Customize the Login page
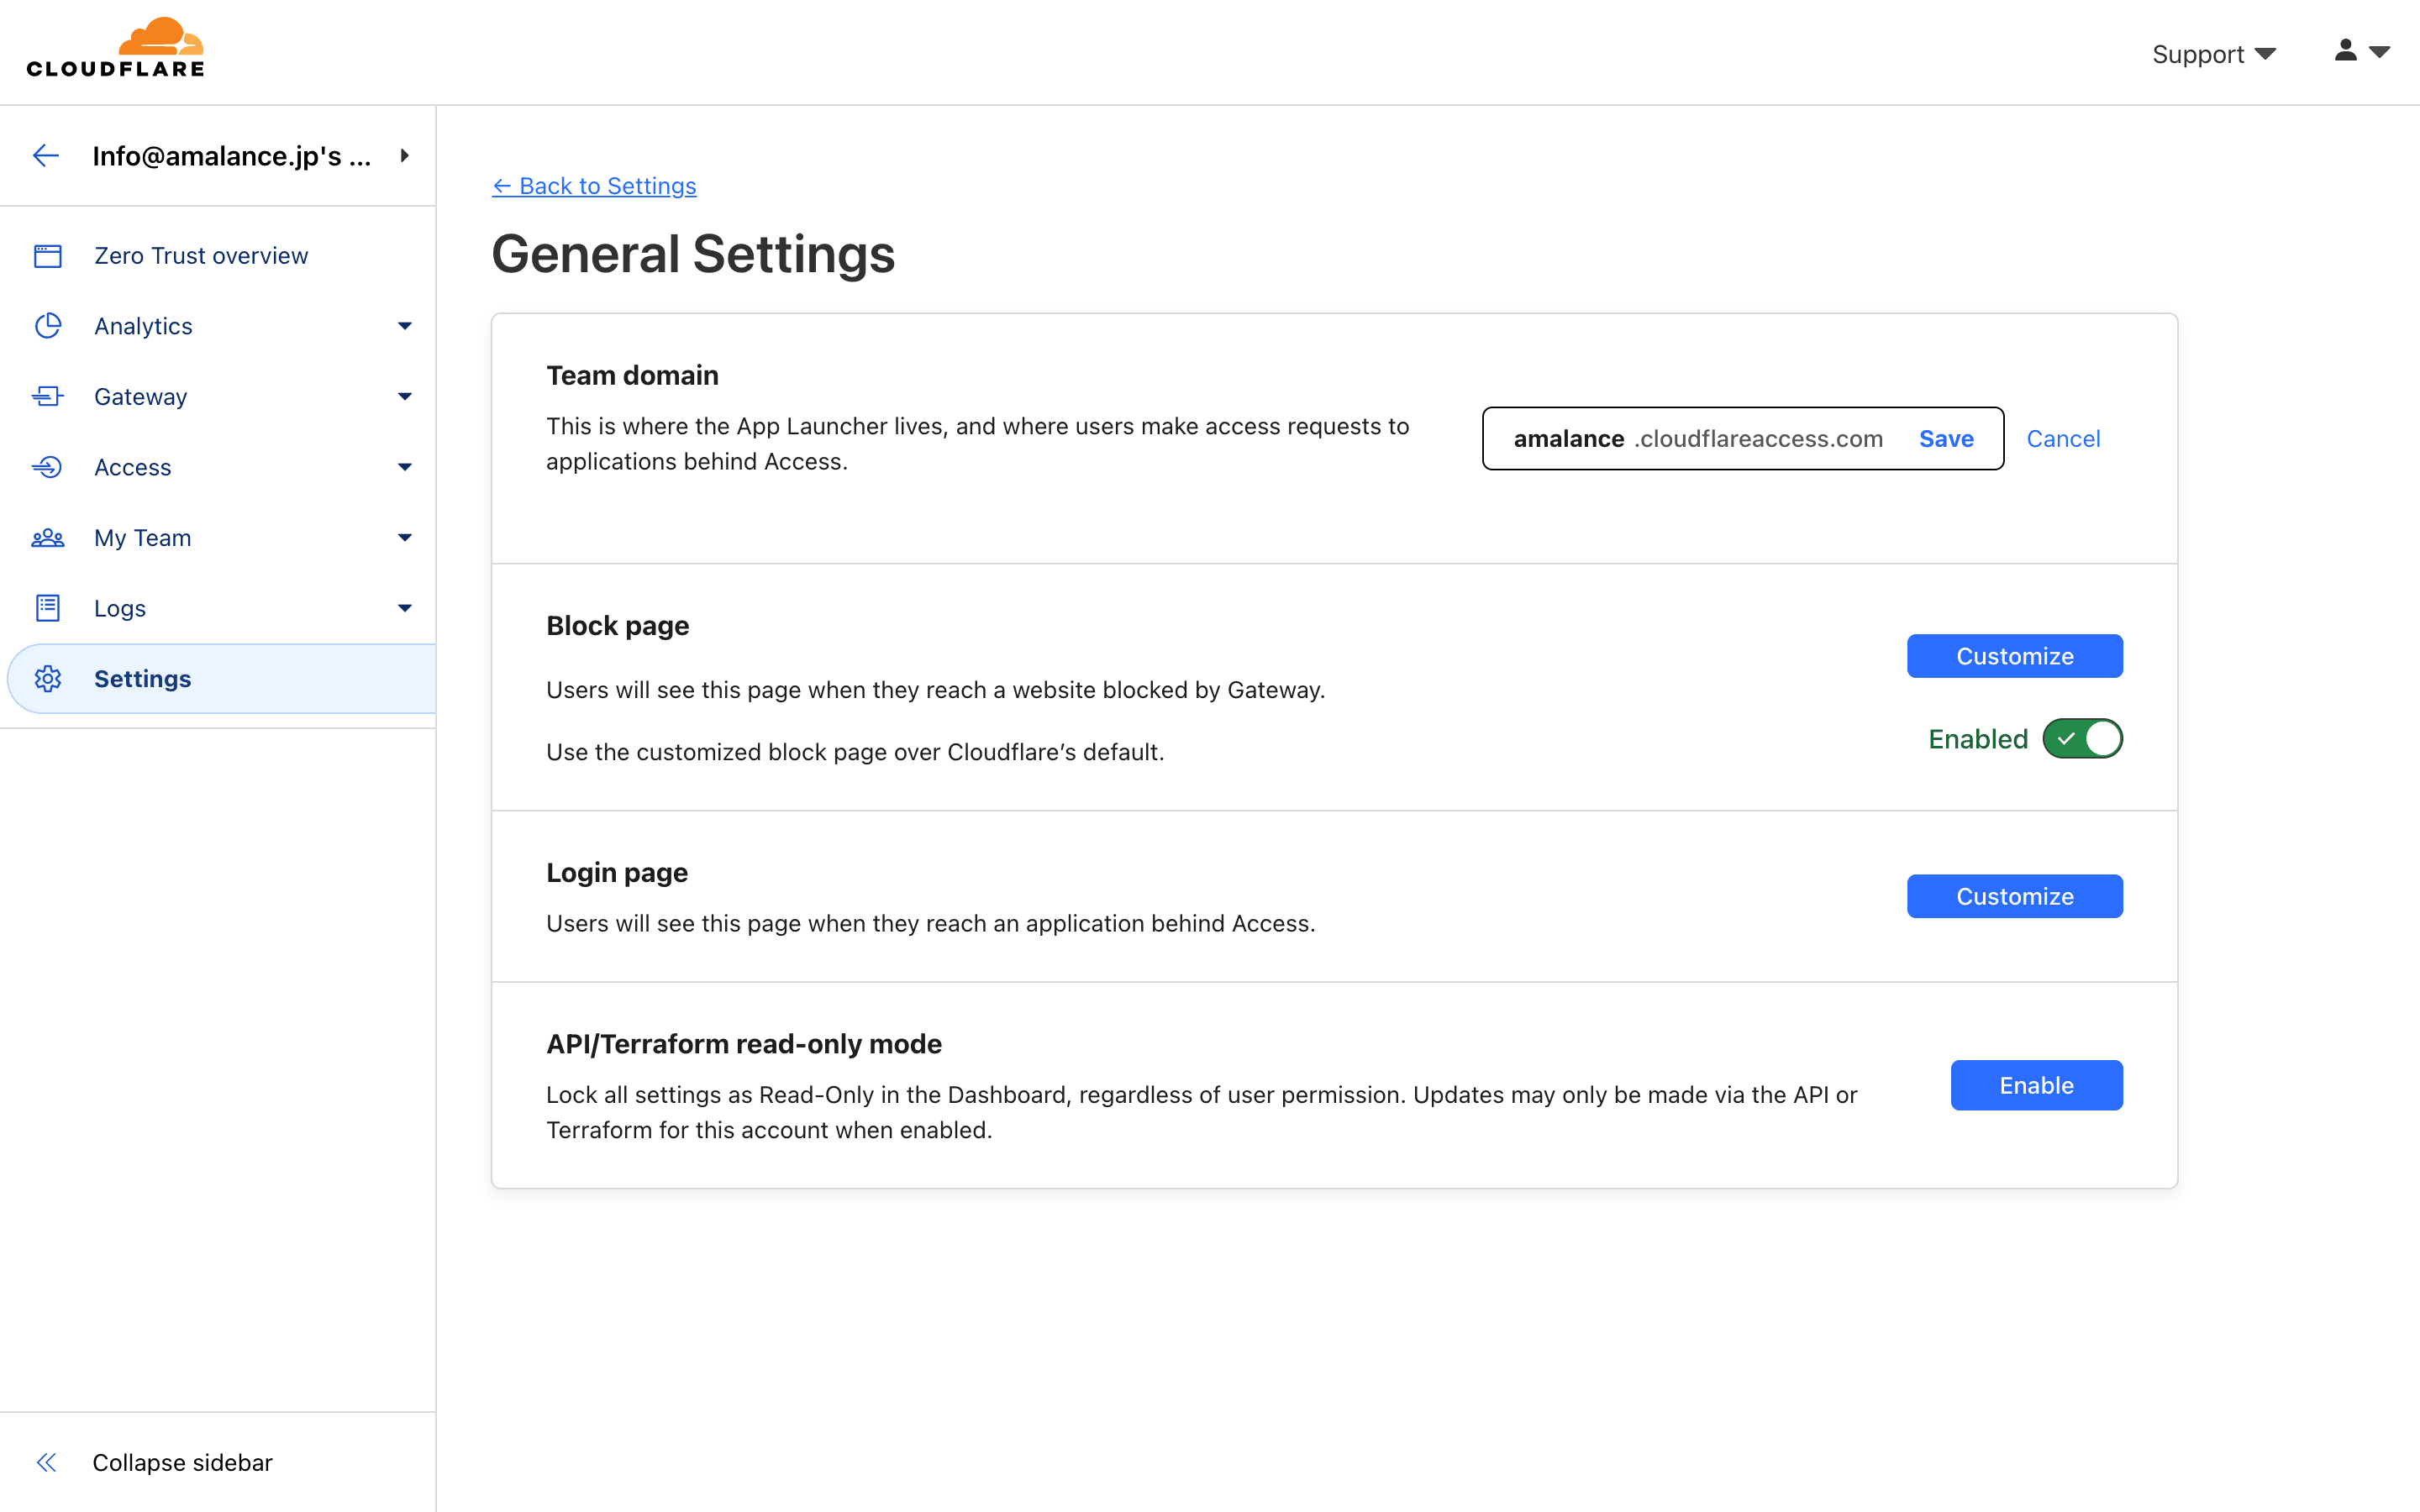 pyautogui.click(x=2014, y=896)
